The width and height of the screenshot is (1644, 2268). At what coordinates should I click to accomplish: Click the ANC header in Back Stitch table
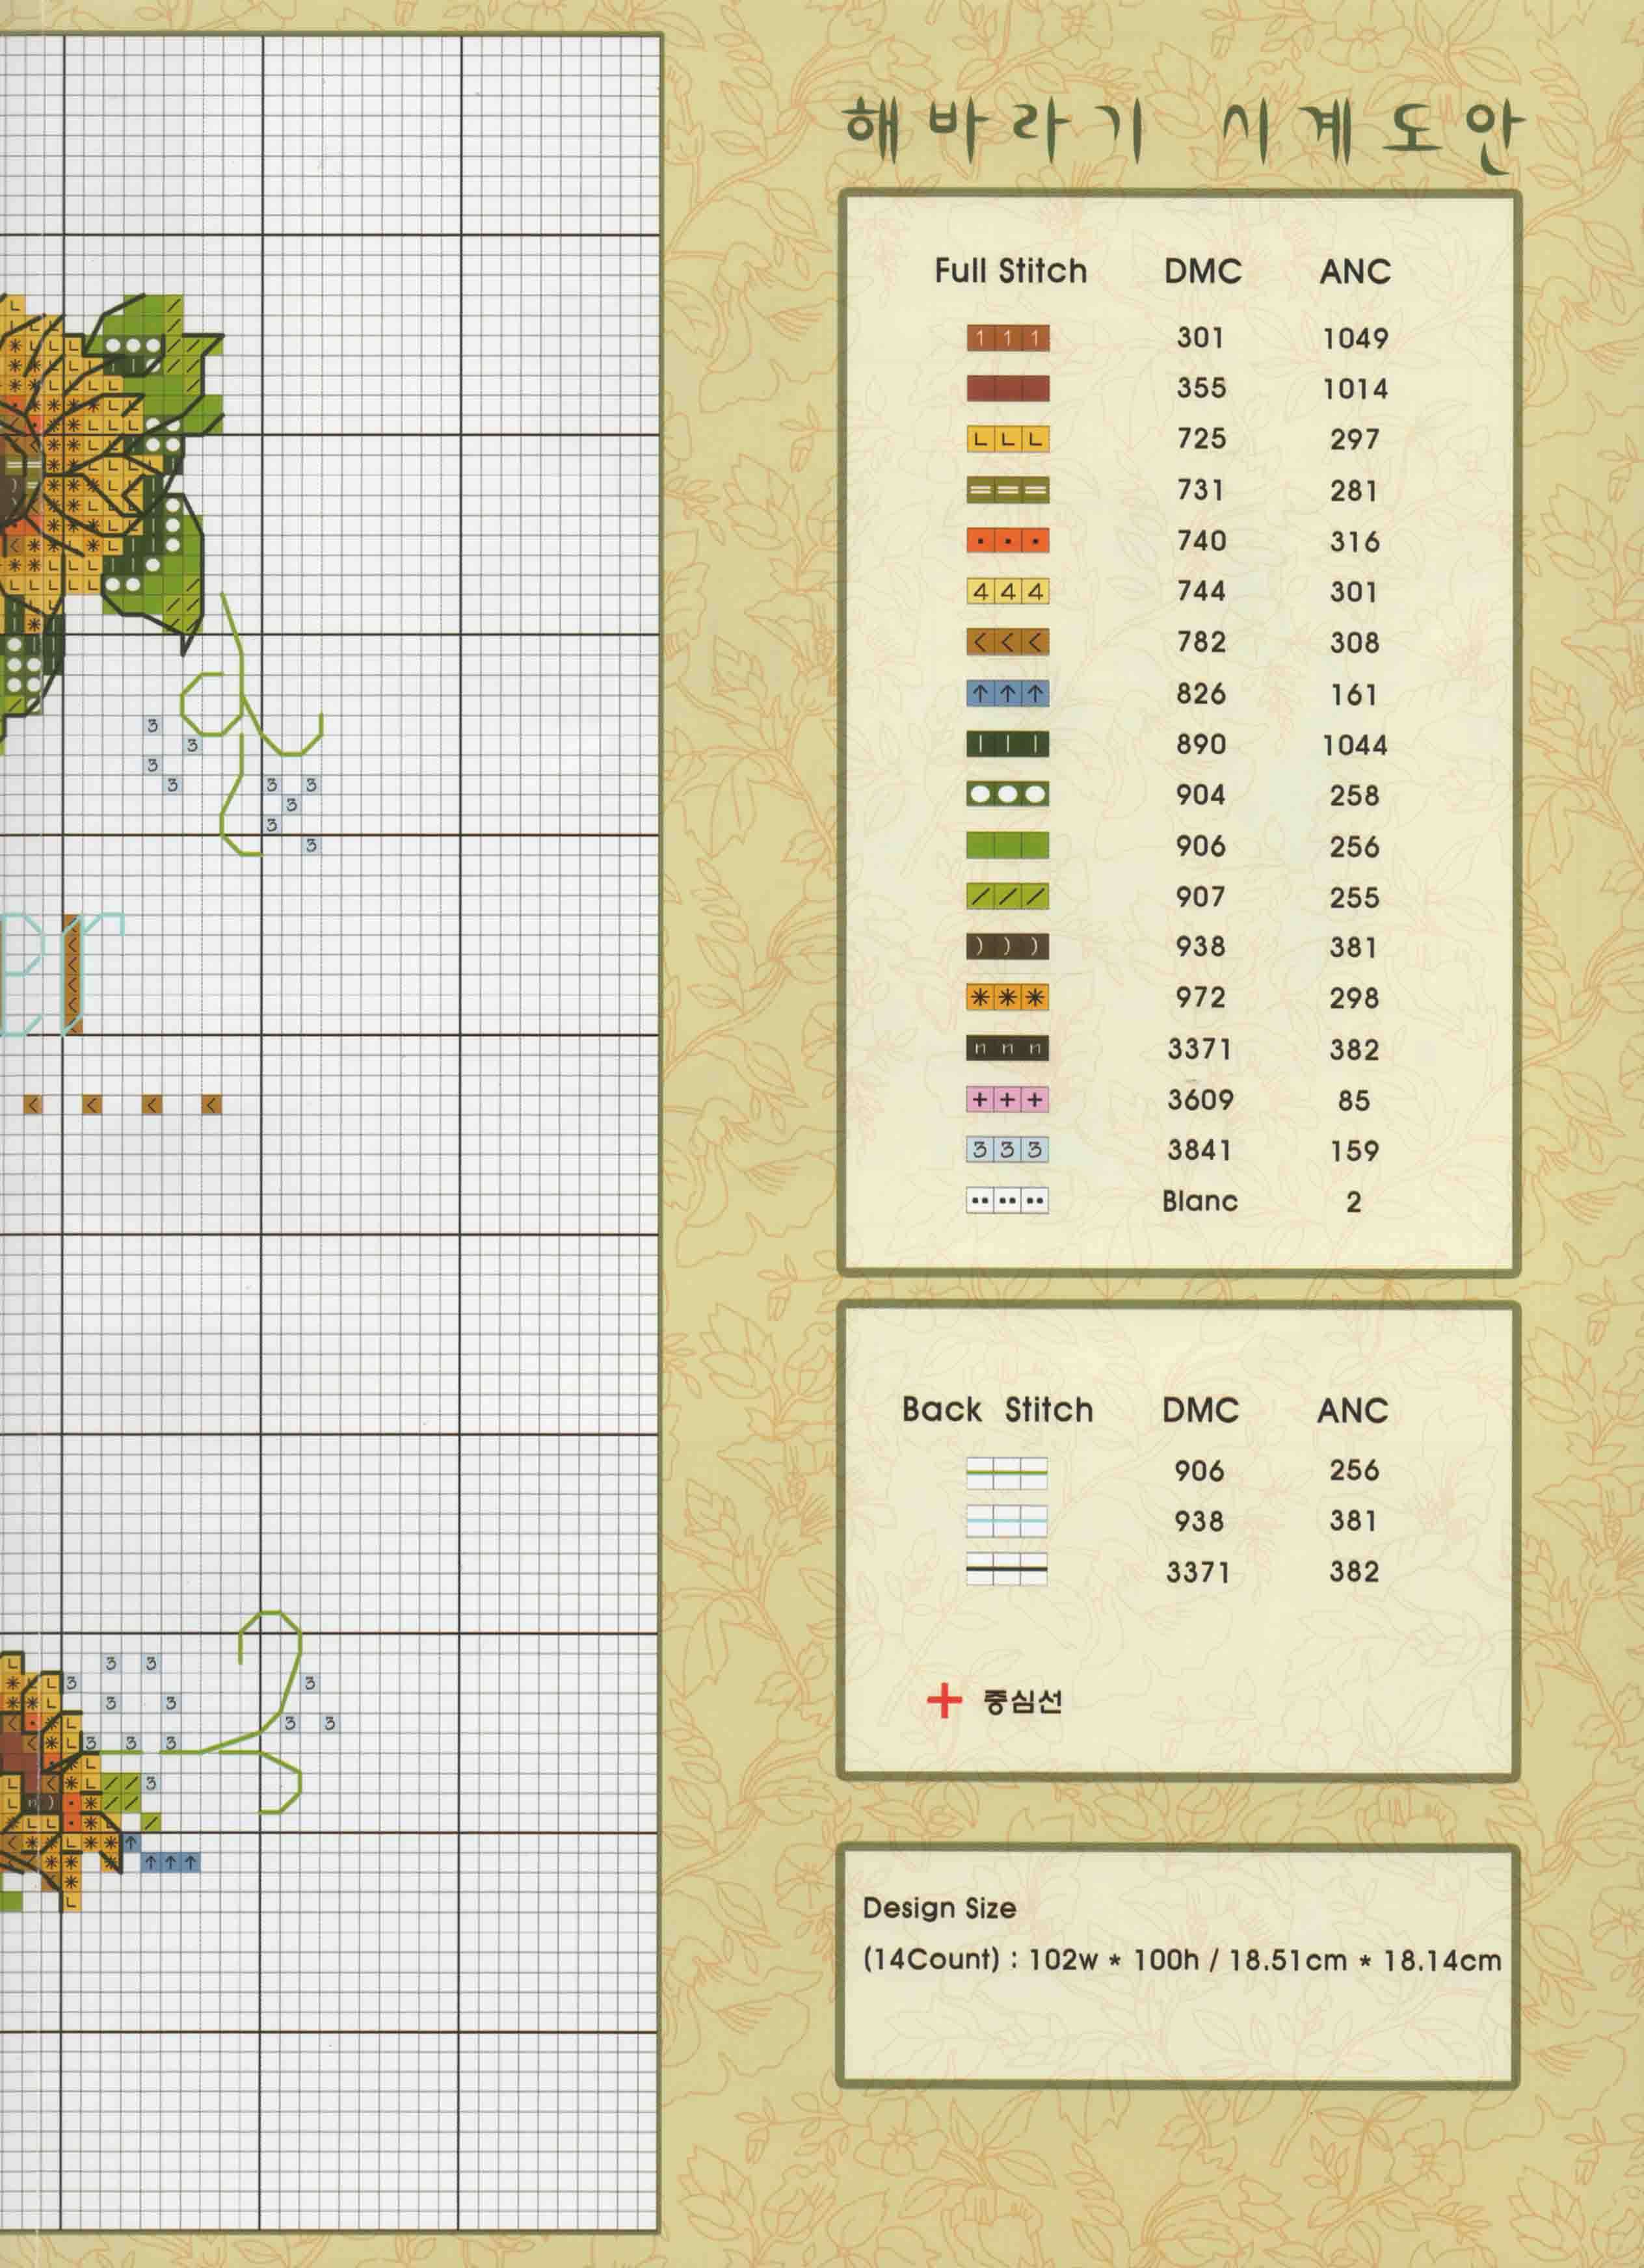coord(1352,1411)
